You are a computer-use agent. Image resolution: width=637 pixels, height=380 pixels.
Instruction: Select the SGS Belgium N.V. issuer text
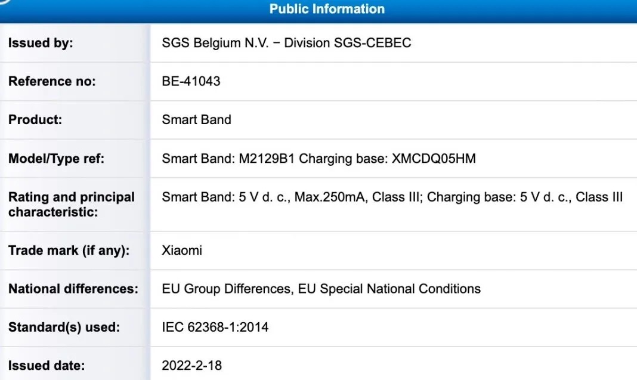tap(286, 44)
